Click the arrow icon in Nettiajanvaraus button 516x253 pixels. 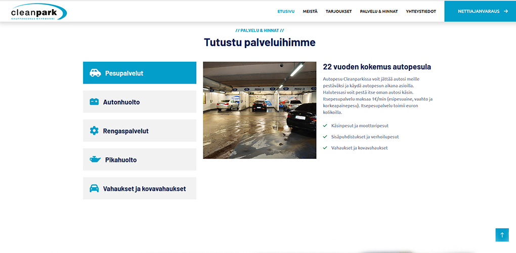506,11
